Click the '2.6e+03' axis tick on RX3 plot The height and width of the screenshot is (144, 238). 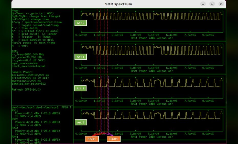(x=117, y=101)
